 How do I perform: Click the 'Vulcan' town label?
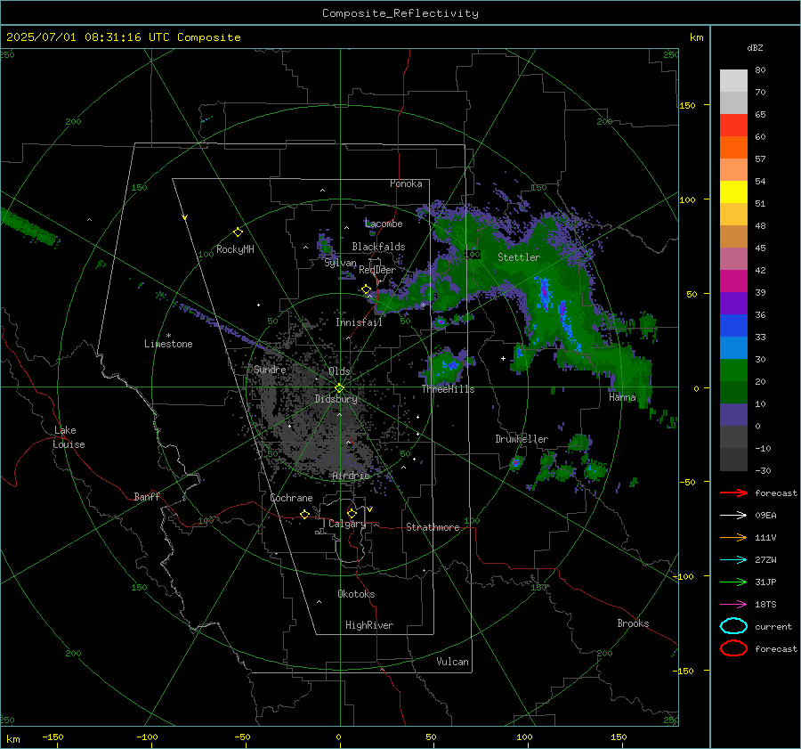[x=452, y=662]
